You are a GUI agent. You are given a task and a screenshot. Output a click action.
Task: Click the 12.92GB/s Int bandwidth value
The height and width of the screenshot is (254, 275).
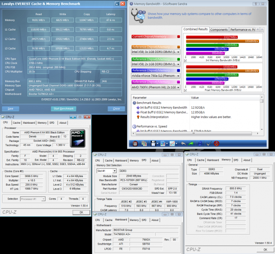coord(198,108)
